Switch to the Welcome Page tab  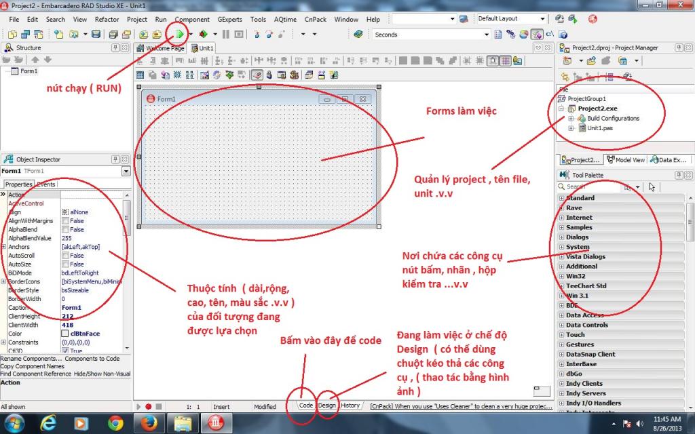[x=160, y=48]
